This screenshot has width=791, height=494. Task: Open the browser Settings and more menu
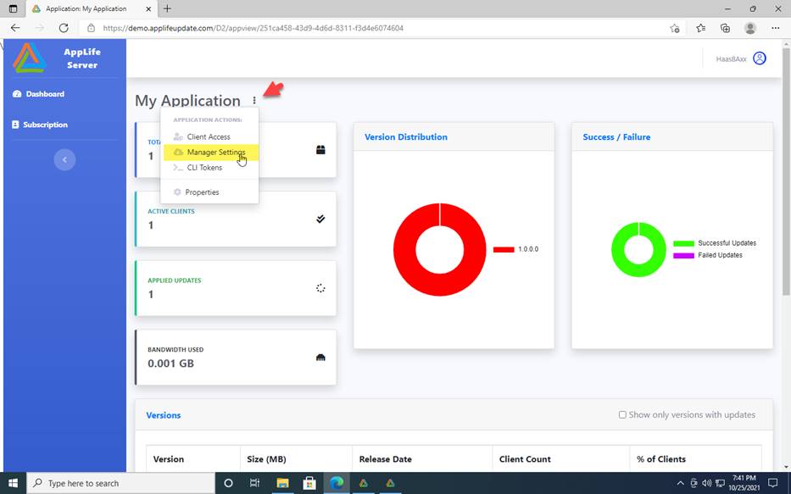(x=776, y=28)
